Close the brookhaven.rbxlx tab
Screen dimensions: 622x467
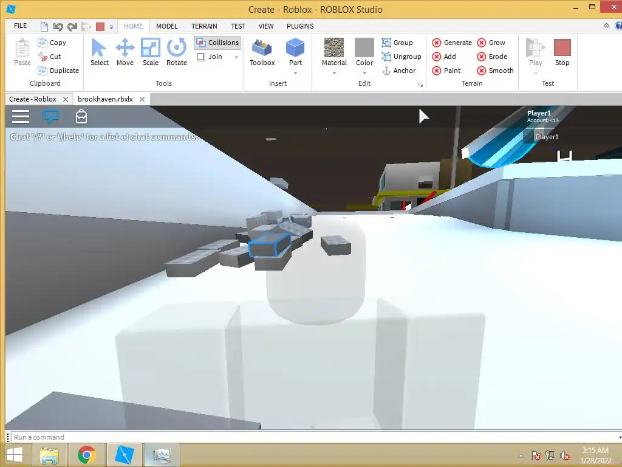click(142, 99)
